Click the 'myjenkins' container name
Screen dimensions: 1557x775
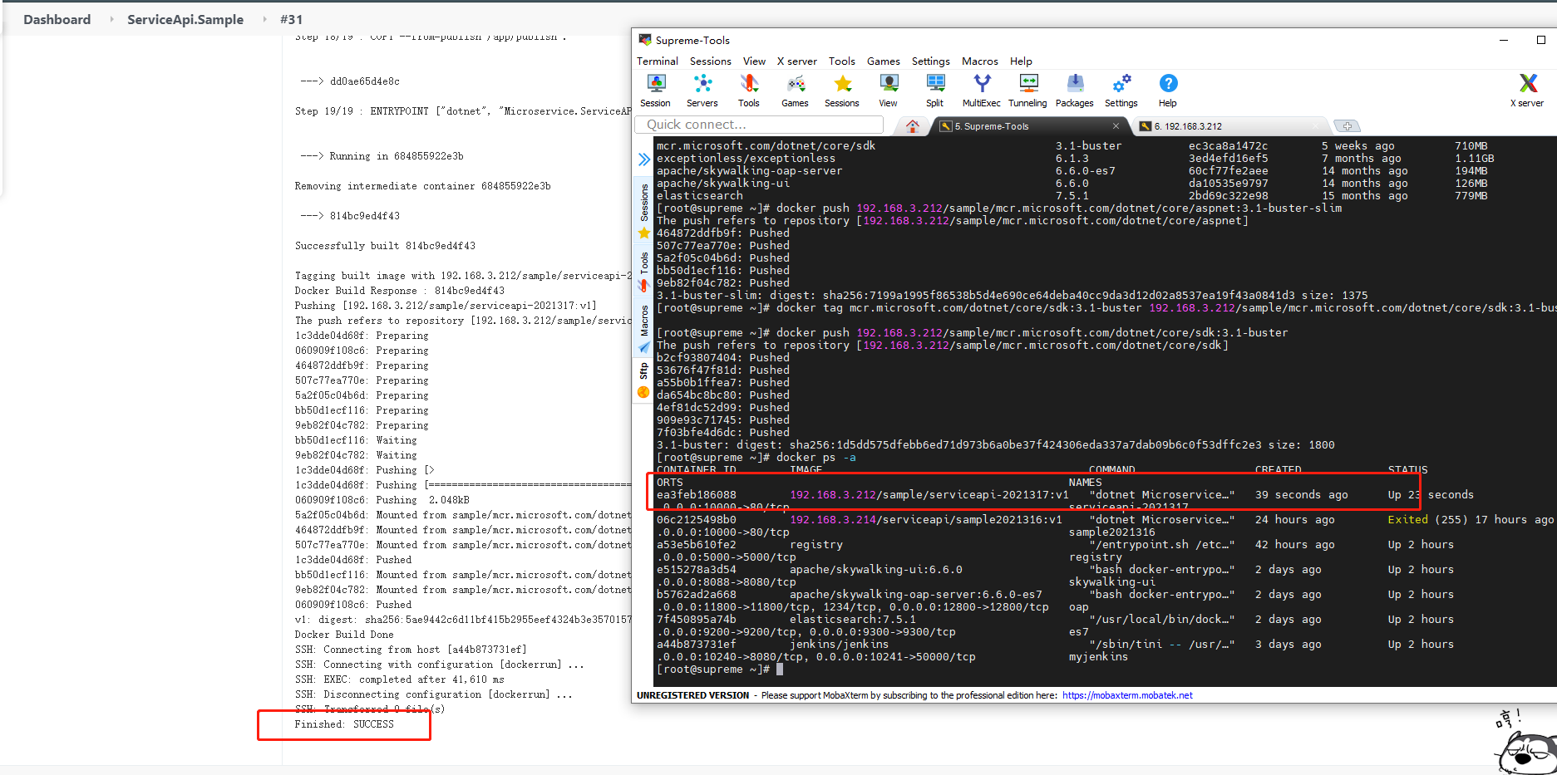(x=1098, y=657)
